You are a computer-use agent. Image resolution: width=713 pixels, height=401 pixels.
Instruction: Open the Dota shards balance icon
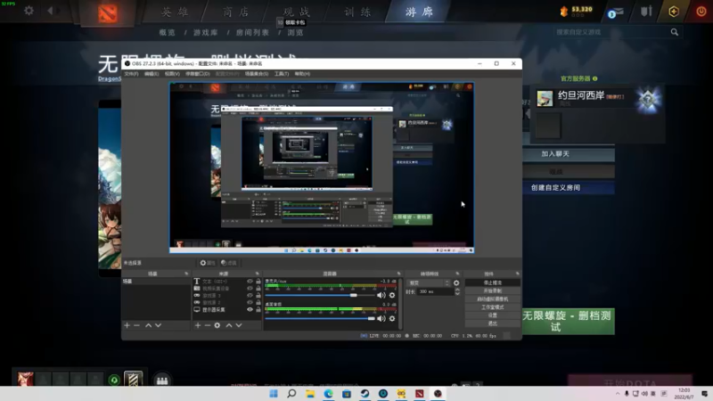564,12
